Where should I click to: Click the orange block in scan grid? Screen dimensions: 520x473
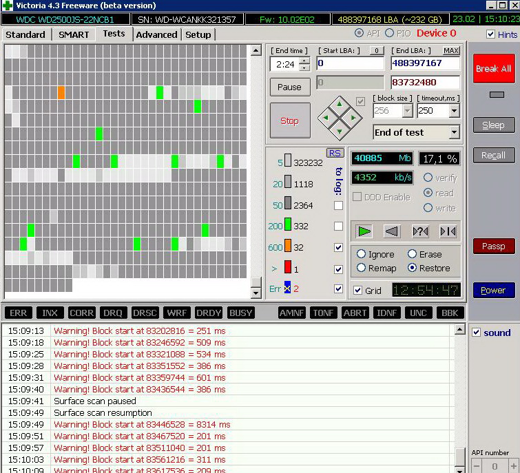pos(61,92)
